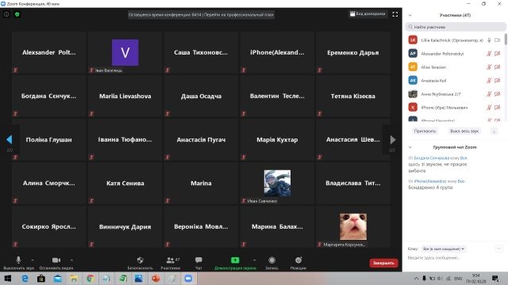
Task: Click the green encryption shield icon
Action: click(x=17, y=14)
